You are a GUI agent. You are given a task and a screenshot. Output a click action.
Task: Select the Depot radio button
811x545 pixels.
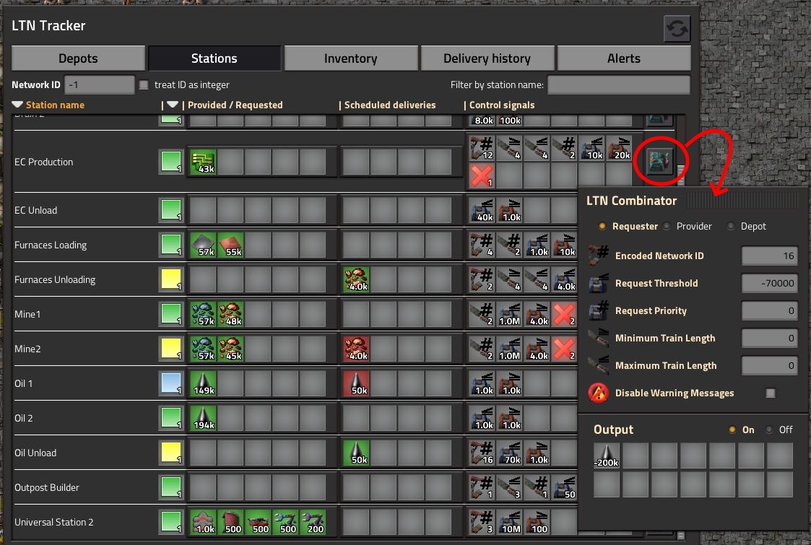(732, 227)
